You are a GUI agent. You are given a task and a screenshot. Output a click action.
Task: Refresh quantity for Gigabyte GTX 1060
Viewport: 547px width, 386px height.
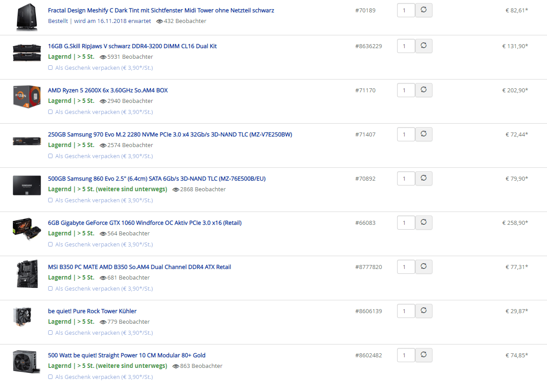(x=424, y=223)
